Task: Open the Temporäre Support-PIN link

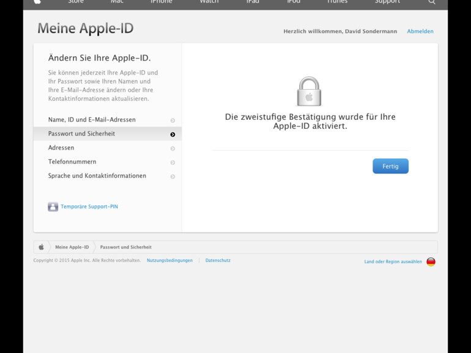Action: [89, 206]
